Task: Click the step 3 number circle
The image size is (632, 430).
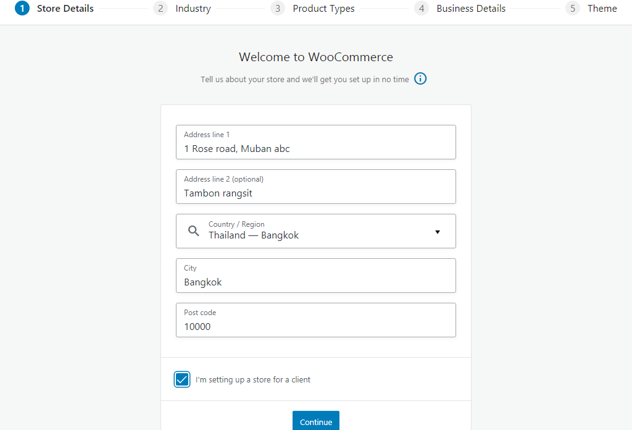Action: click(x=278, y=9)
